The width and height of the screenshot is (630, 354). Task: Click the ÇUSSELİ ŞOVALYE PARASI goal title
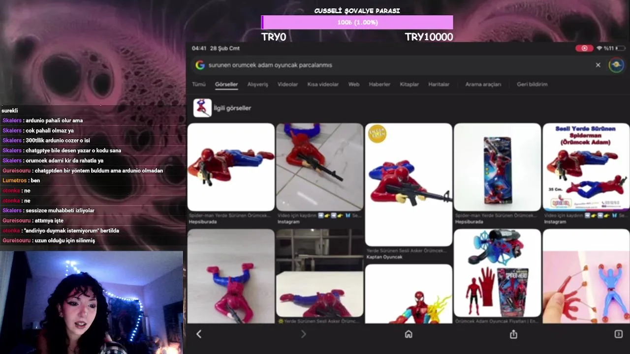[x=357, y=11]
